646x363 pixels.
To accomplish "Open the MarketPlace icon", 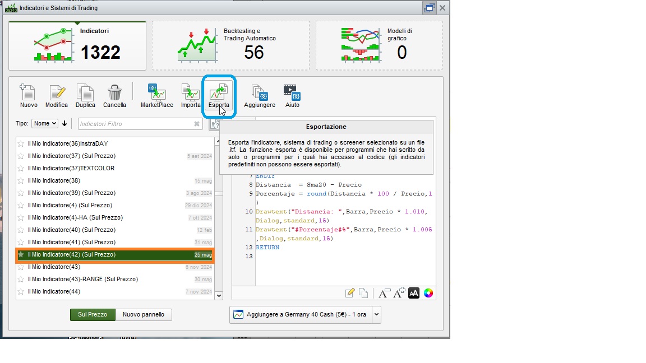I will click(156, 94).
